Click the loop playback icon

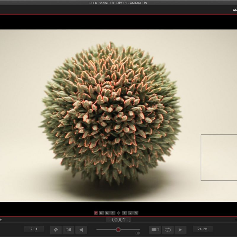pyautogui.click(x=168, y=229)
